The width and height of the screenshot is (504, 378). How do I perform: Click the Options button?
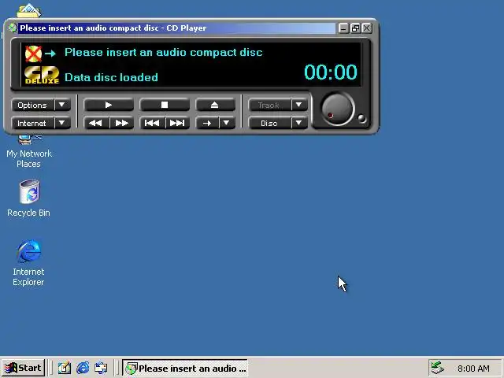tap(32, 105)
